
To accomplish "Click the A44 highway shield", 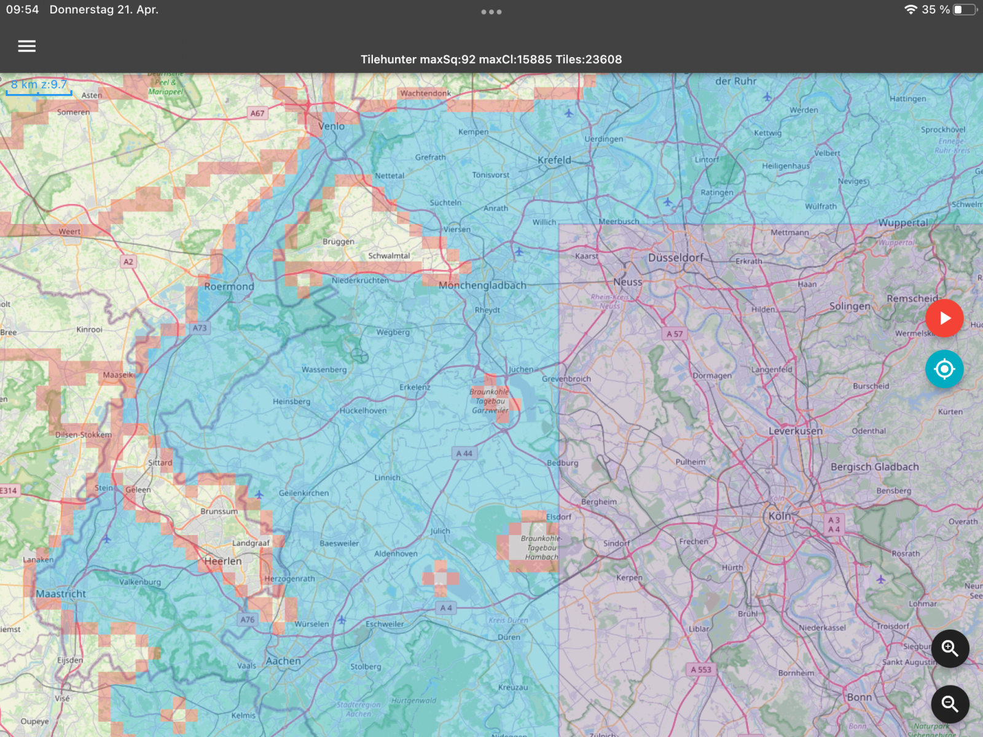I will (464, 453).
